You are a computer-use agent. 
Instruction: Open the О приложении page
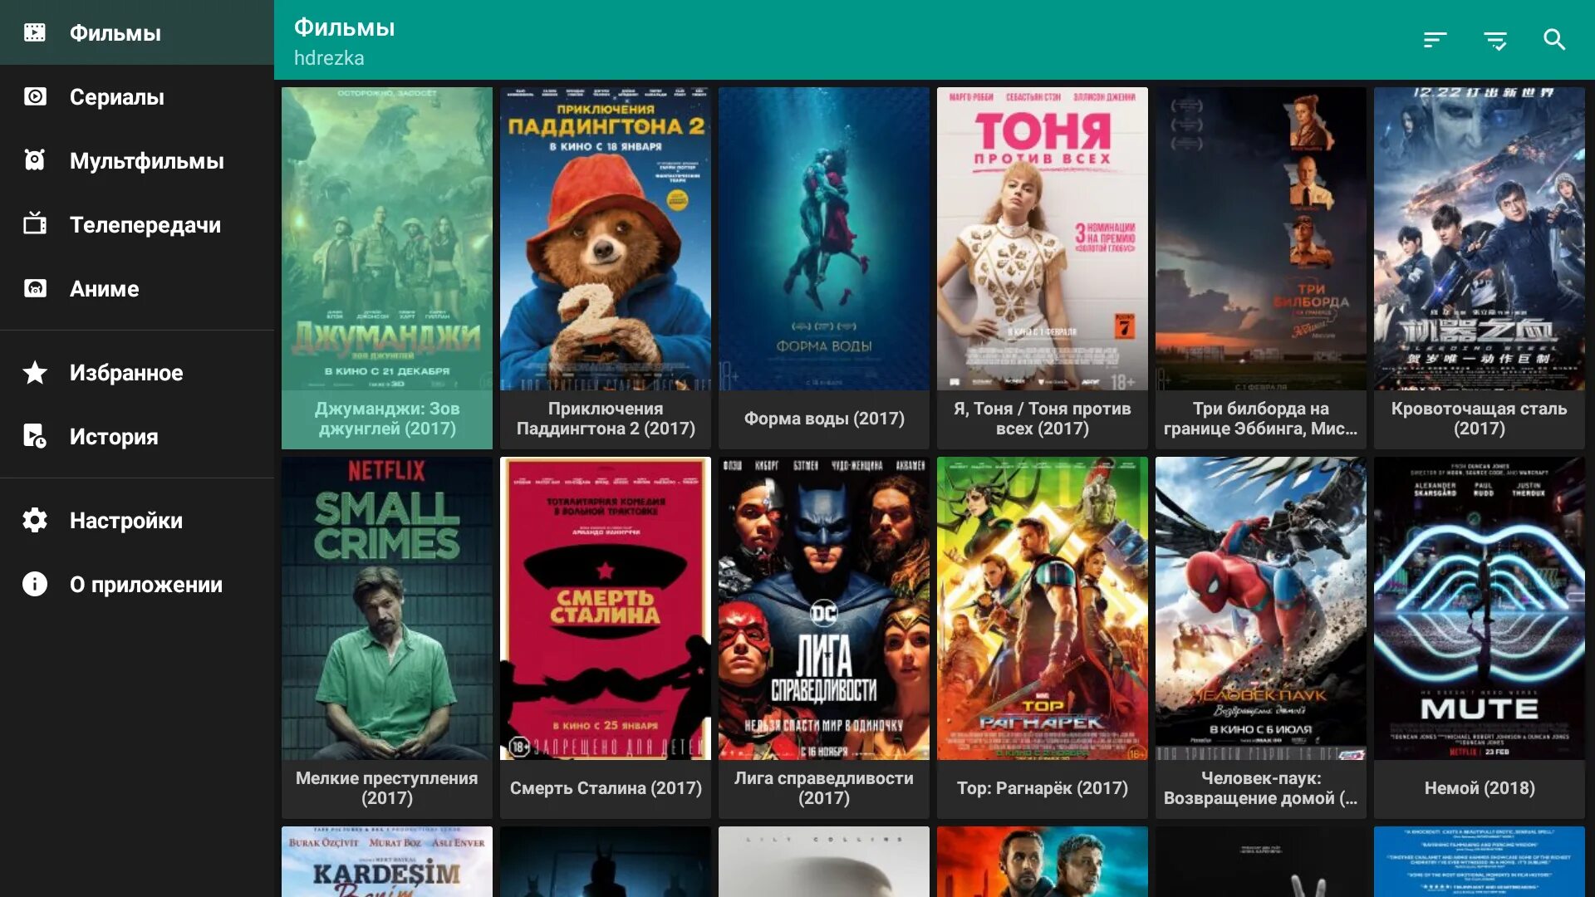(x=137, y=584)
